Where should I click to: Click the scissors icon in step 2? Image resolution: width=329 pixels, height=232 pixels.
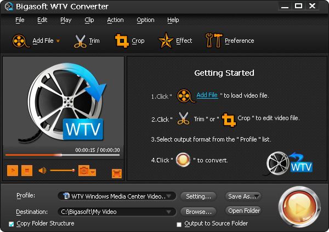click(183, 118)
